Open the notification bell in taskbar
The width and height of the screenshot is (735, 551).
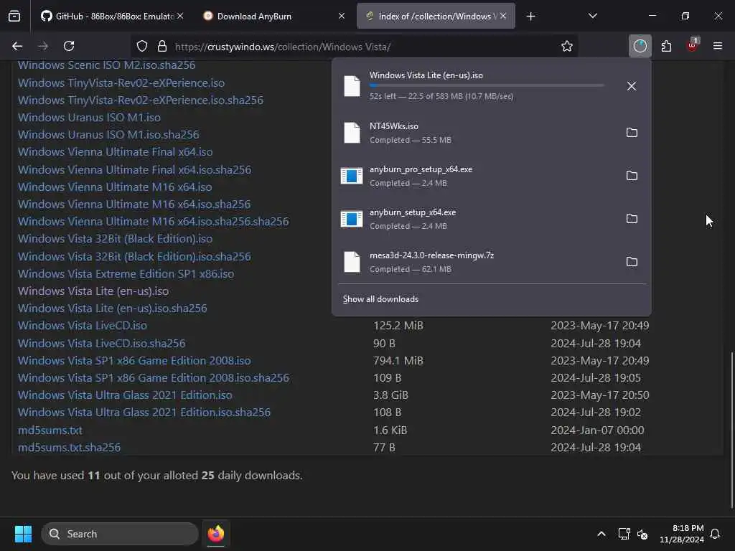[716, 534]
